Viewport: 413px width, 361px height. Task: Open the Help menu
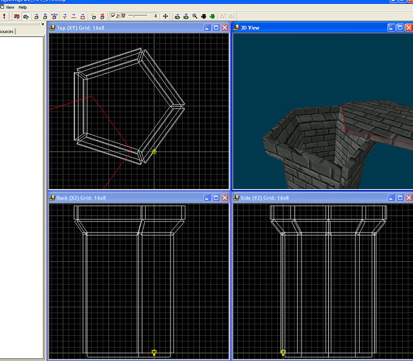[x=23, y=7]
